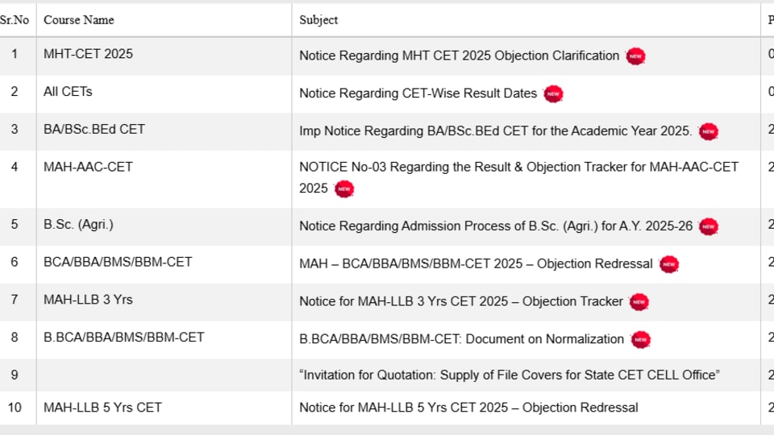
Task: Click NEW badge beside Document on Normalization
Action: [640, 339]
